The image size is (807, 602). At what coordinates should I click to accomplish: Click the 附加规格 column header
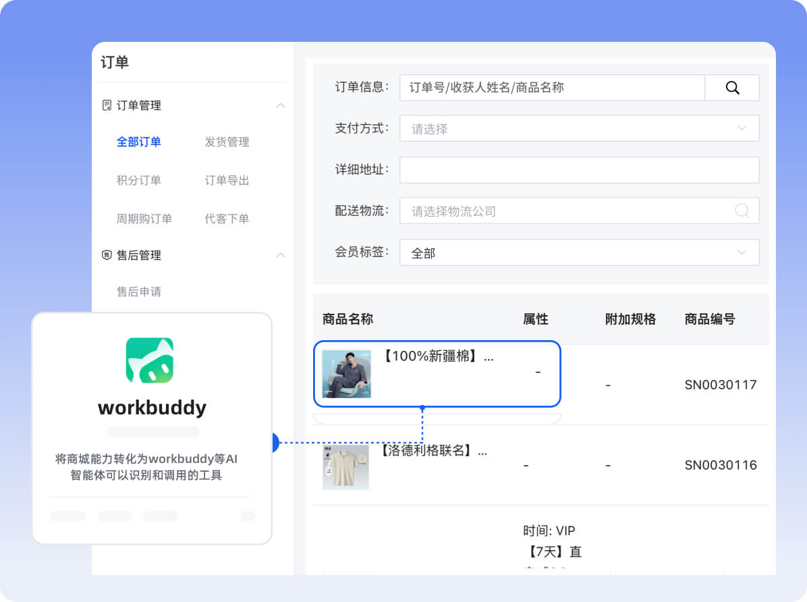click(630, 319)
